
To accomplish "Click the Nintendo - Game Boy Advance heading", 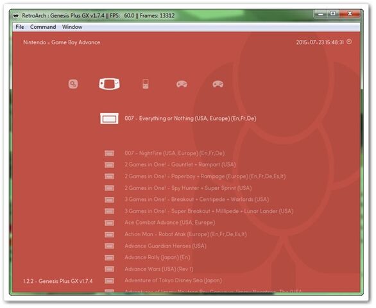I will click(62, 42).
